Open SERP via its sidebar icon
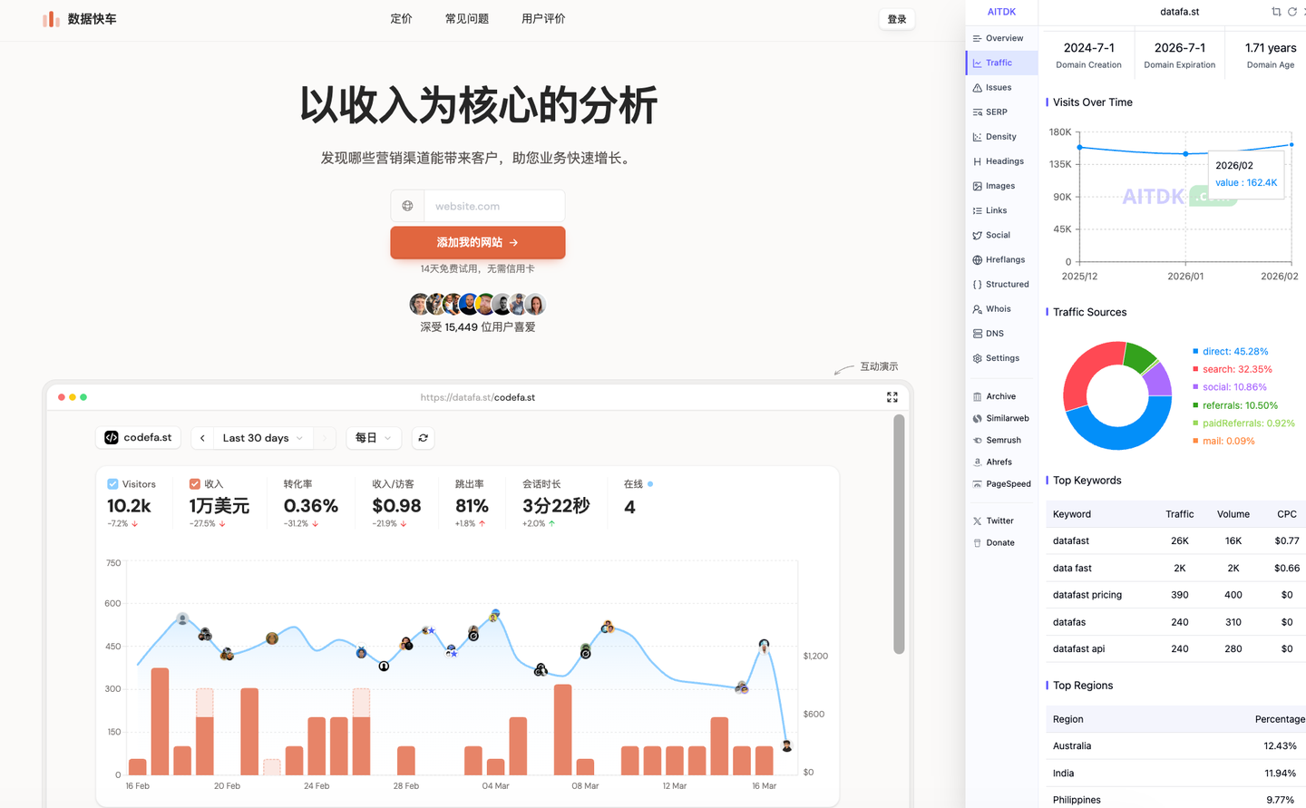1306x808 pixels. click(x=977, y=112)
